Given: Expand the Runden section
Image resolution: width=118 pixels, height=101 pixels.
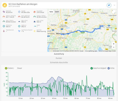Looking at the screenshot, I should click(x=59, y=58).
